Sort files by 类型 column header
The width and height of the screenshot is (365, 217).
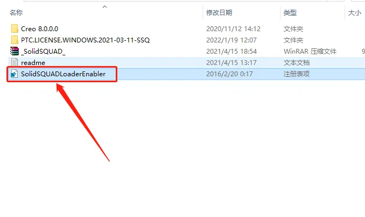point(290,12)
